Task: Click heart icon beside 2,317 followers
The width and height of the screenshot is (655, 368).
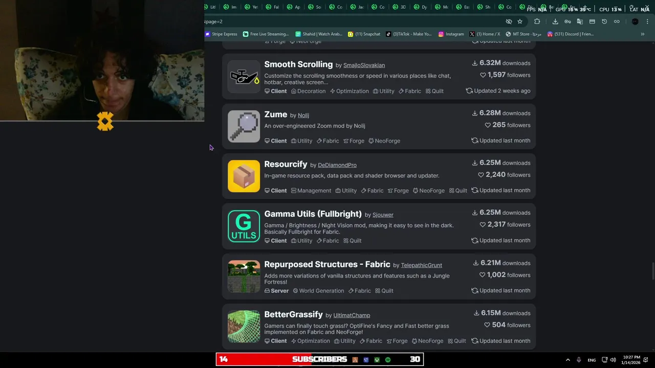Action: click(483, 225)
